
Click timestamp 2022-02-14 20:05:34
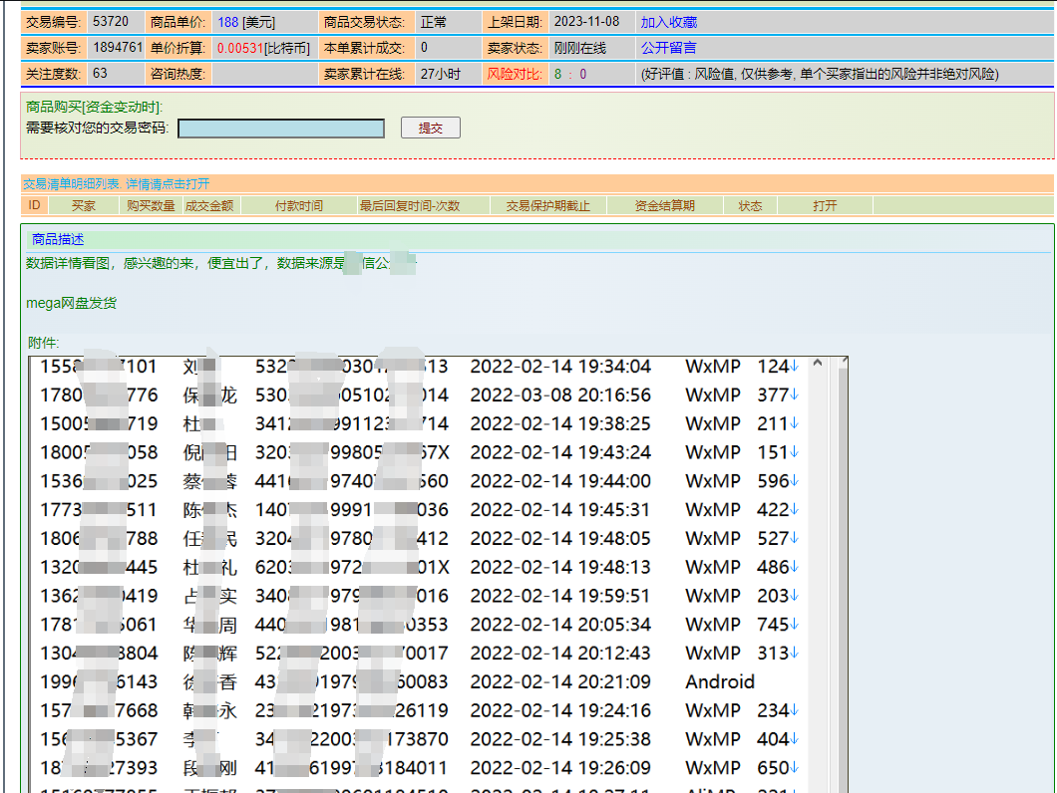coord(560,625)
